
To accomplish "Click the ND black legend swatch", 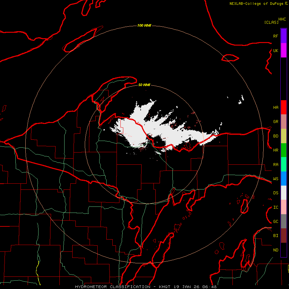I will [284, 250].
